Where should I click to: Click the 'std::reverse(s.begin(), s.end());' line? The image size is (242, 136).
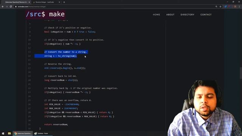(65, 68)
